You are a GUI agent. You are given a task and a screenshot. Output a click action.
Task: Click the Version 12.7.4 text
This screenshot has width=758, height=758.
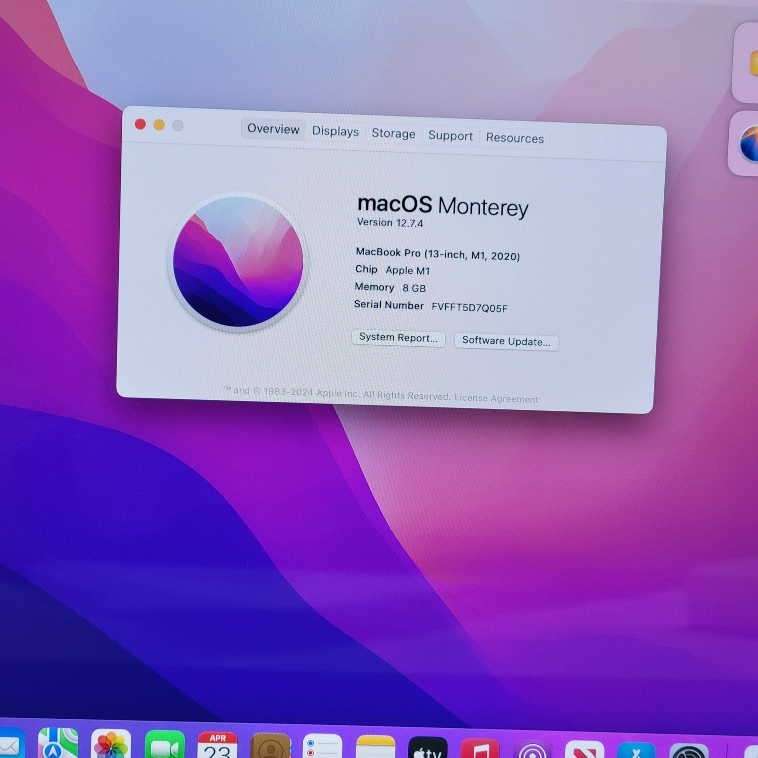pyautogui.click(x=390, y=223)
